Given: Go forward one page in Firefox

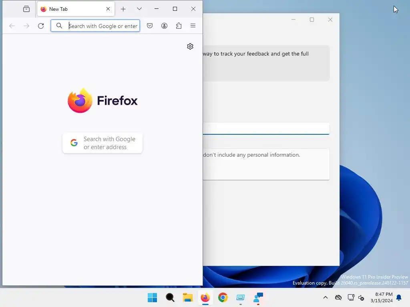Looking at the screenshot, I should click(26, 26).
